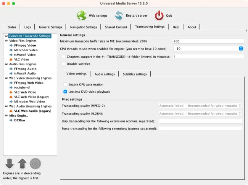Select FFmpeg Web Video engine

(29, 83)
